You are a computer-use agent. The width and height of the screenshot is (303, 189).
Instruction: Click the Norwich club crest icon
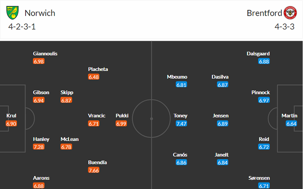(x=13, y=13)
